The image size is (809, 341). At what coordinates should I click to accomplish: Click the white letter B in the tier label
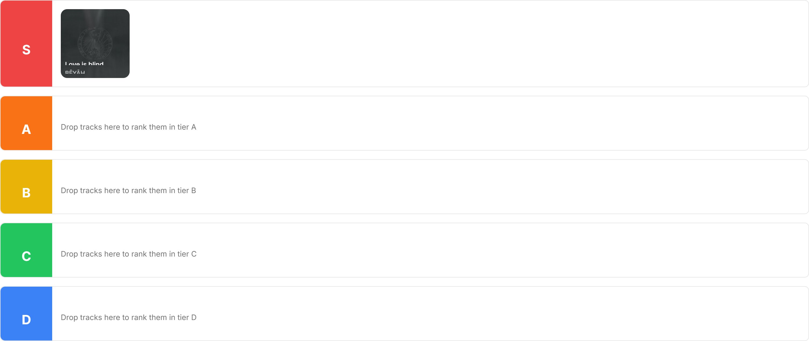pyautogui.click(x=26, y=193)
